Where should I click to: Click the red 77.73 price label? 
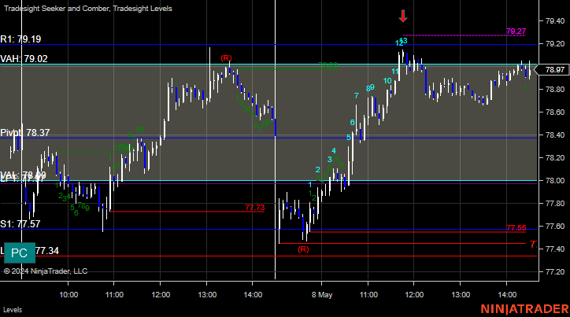click(x=255, y=208)
